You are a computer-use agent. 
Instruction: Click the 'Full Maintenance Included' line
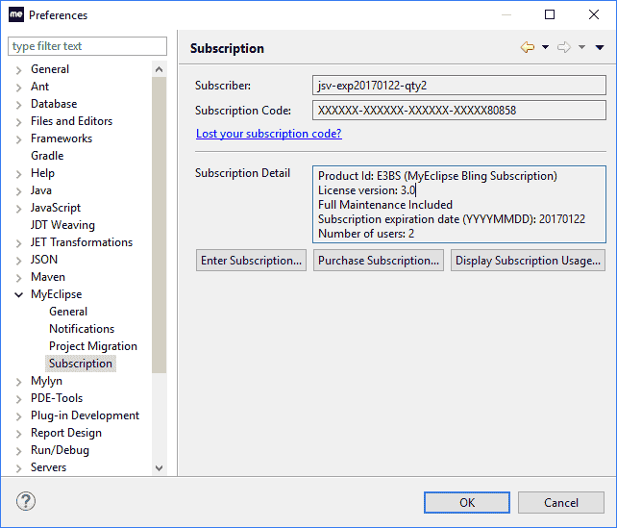[x=385, y=205]
